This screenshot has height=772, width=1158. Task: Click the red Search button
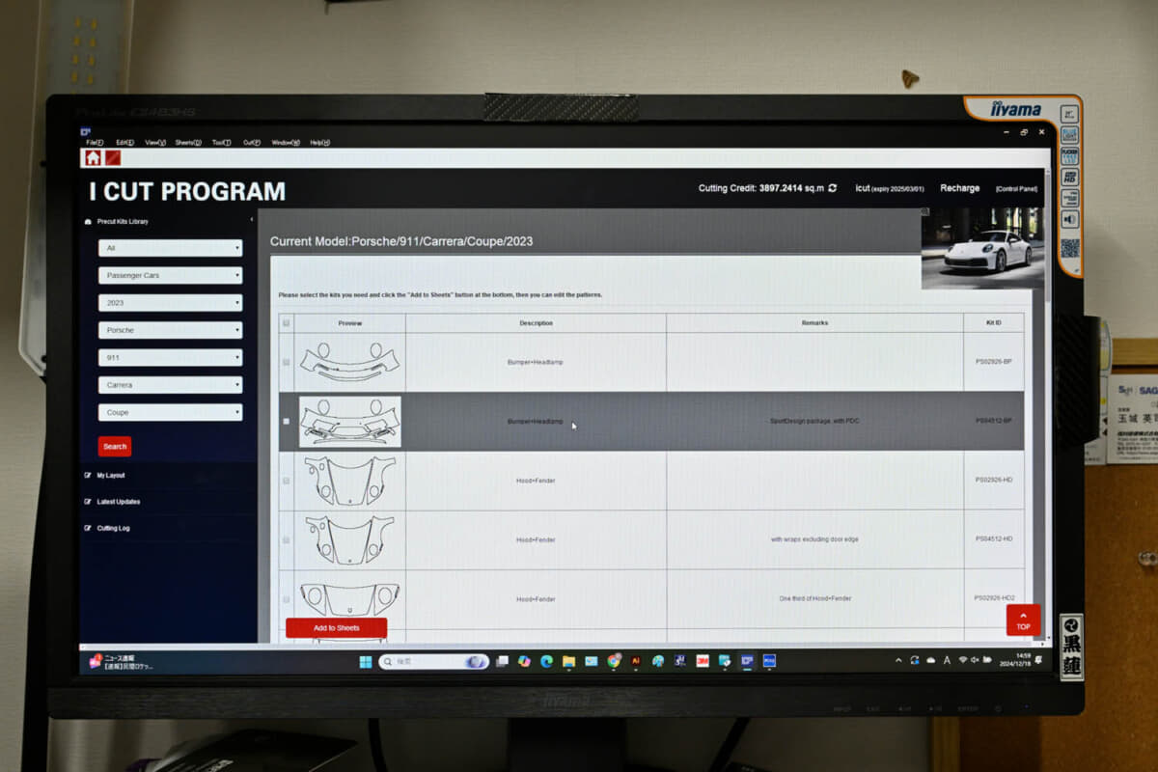pos(115,446)
